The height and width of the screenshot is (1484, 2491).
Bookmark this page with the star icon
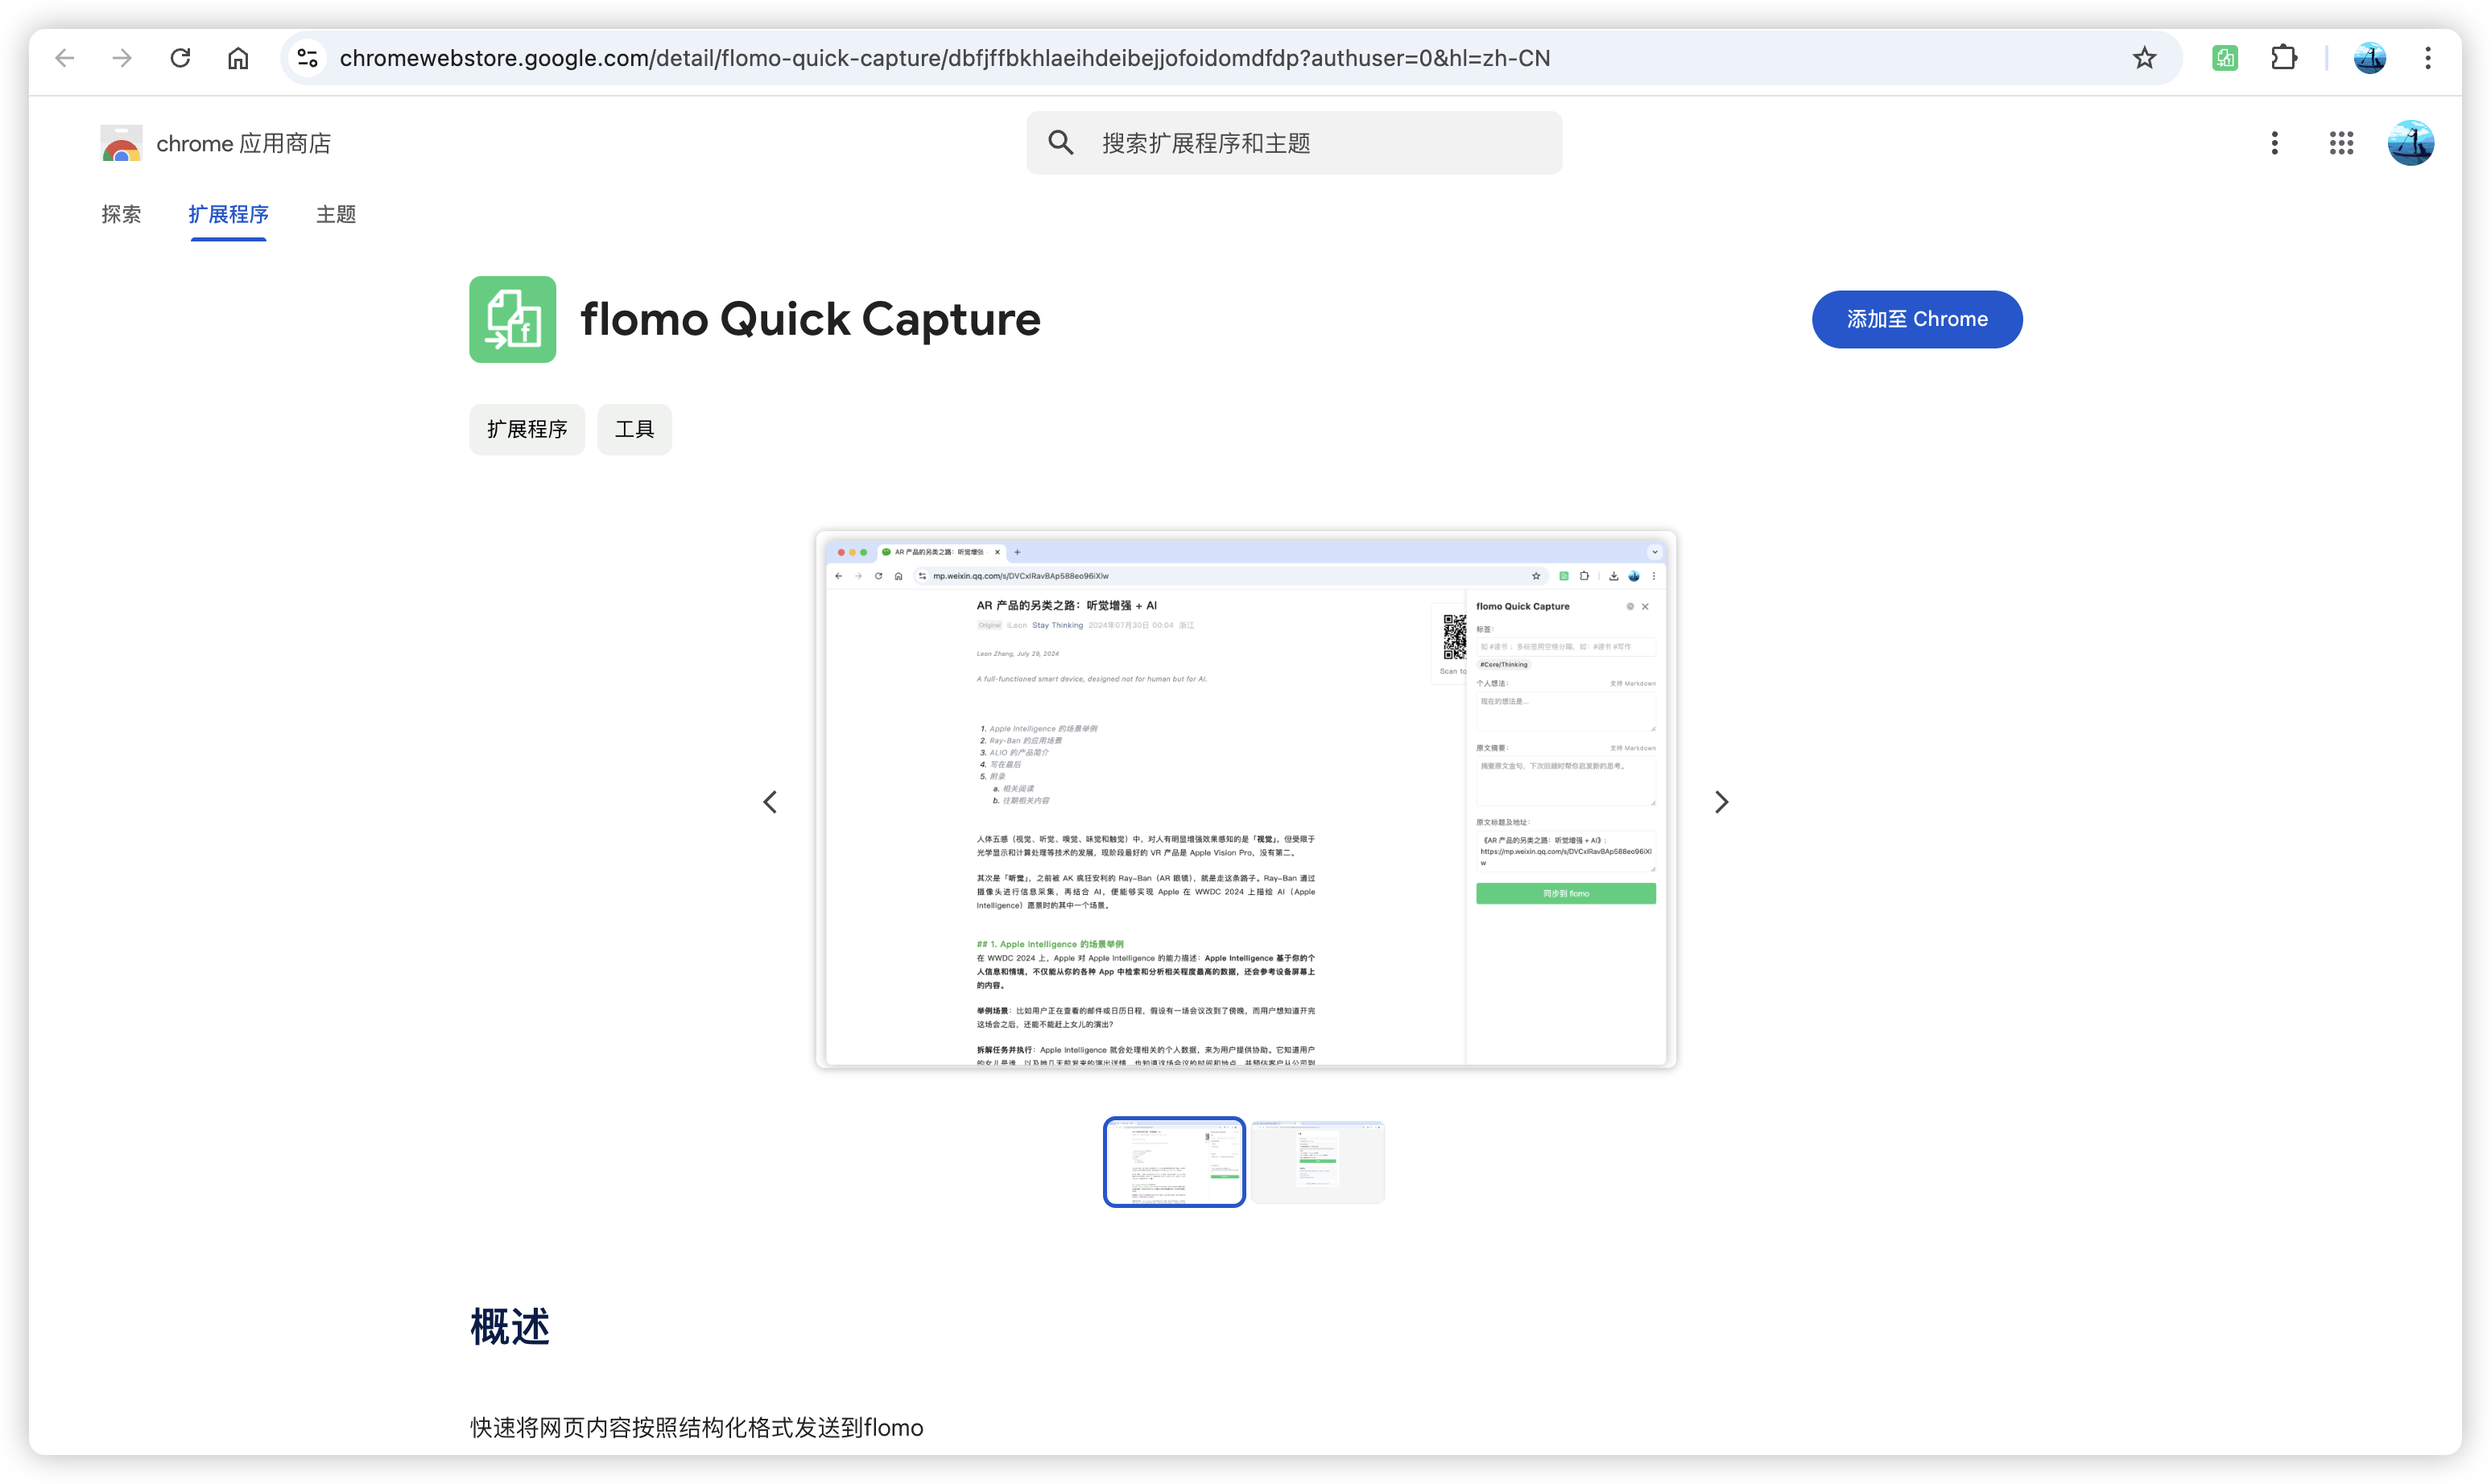pyautogui.click(x=2144, y=58)
